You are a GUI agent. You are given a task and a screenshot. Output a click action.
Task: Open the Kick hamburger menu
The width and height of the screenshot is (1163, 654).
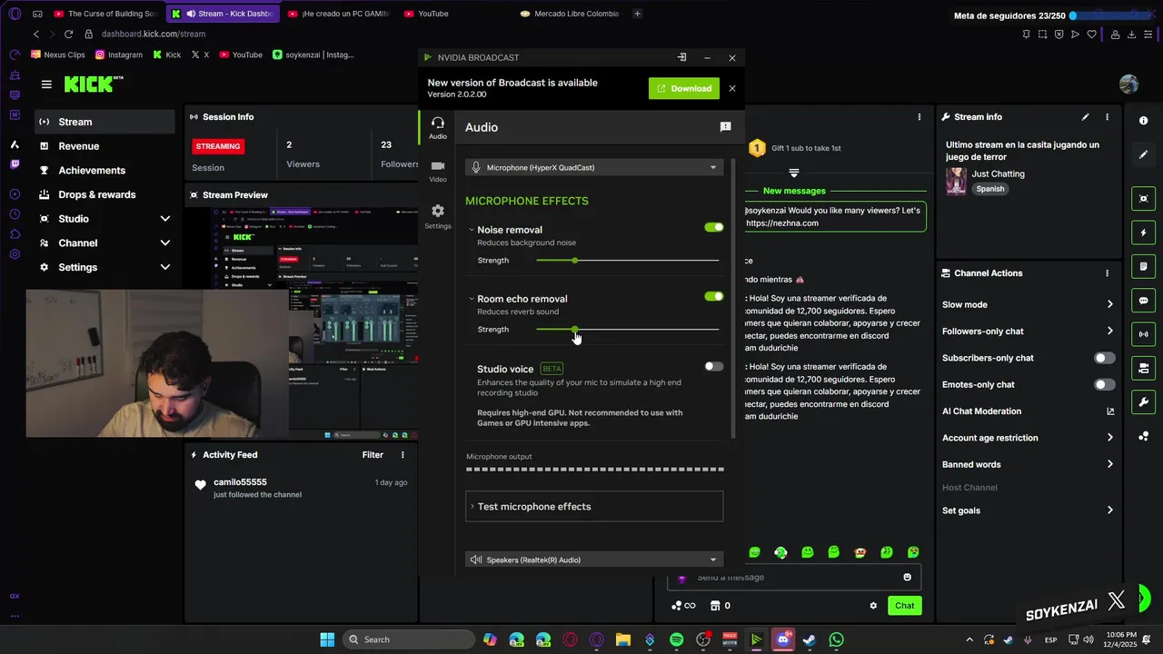(x=46, y=84)
